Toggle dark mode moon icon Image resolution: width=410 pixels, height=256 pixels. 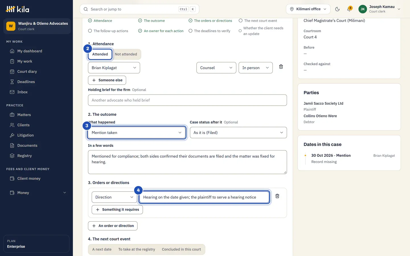tap(337, 9)
